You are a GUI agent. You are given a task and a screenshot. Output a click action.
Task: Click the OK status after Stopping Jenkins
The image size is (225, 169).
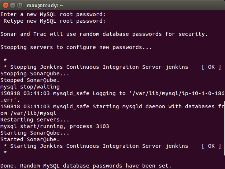[211, 67]
